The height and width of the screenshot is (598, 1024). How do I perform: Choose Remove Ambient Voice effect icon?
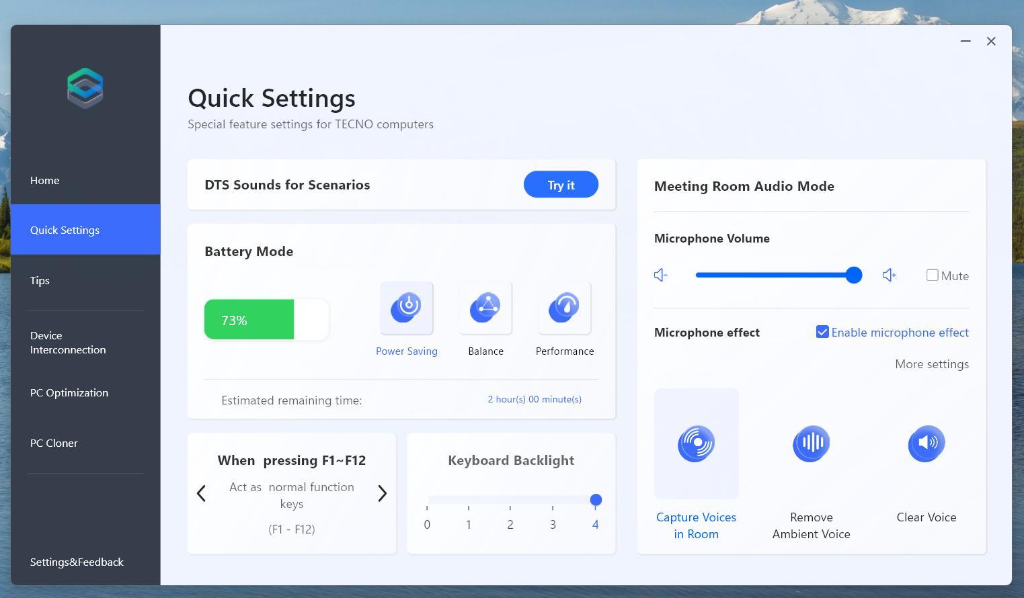point(811,444)
